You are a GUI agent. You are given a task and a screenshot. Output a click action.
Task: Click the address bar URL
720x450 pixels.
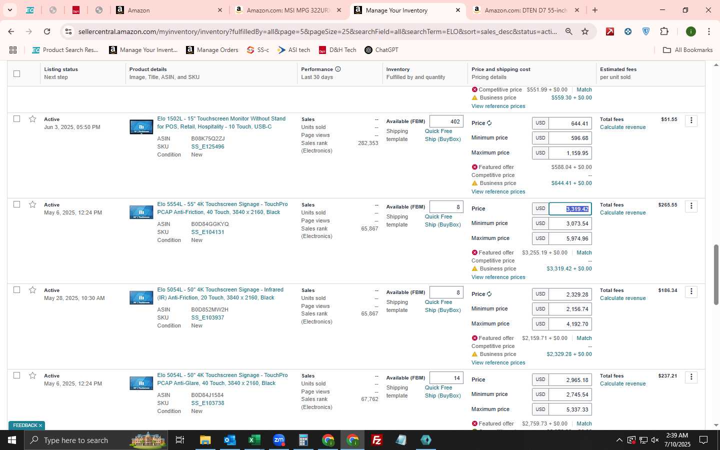tap(317, 31)
